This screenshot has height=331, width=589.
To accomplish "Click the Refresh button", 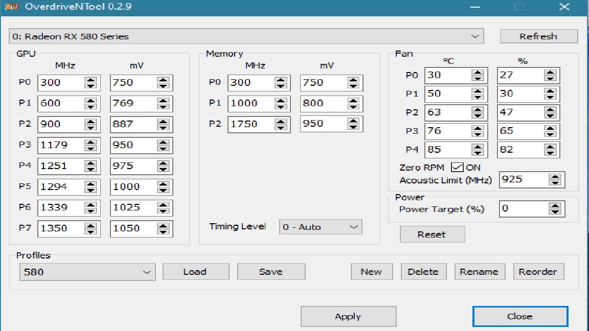I will coord(538,36).
